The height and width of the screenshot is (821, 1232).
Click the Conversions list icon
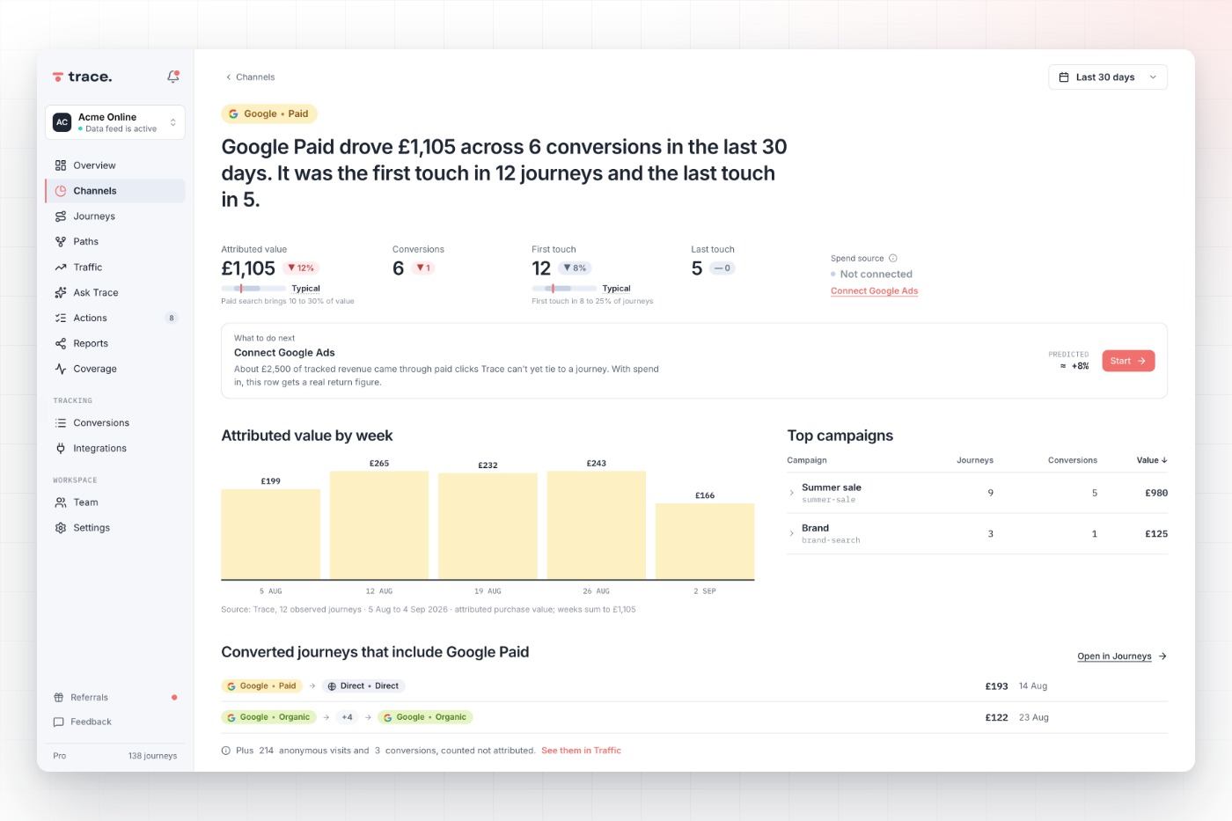[x=61, y=423]
